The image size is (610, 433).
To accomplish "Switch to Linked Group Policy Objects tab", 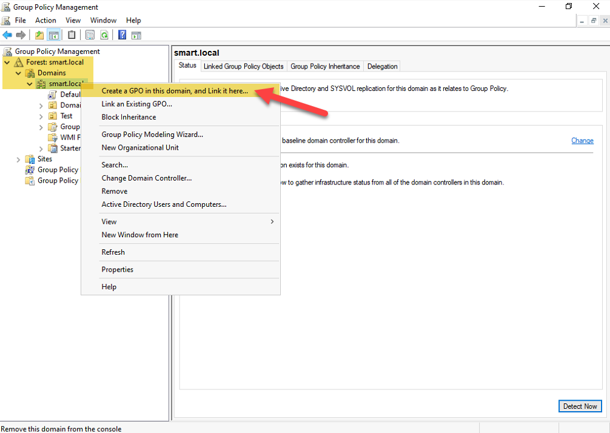I will pyautogui.click(x=244, y=66).
